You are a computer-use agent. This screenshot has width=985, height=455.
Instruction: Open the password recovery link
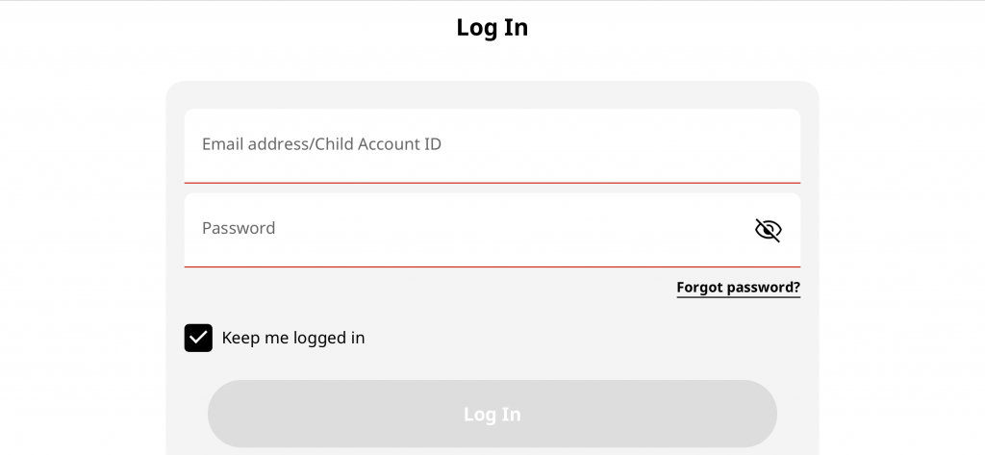point(738,287)
